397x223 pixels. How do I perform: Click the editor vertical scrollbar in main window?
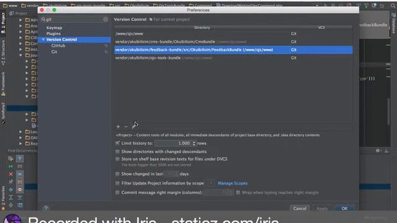(388, 111)
